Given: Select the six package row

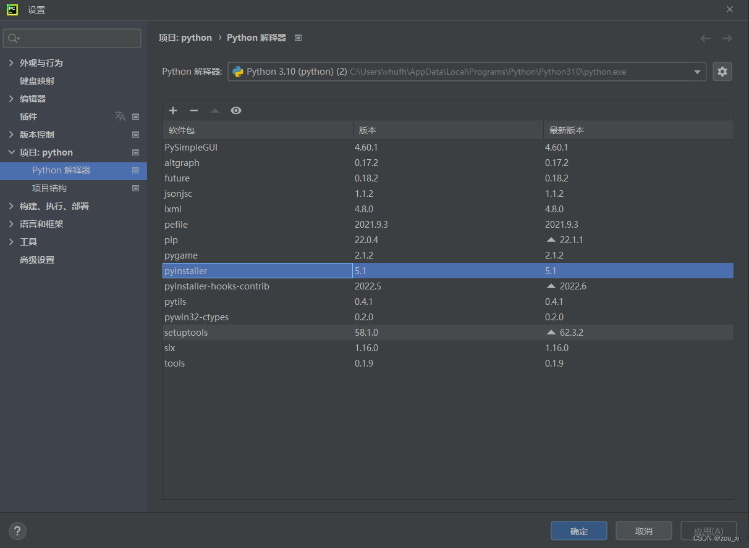Looking at the screenshot, I should (448, 348).
